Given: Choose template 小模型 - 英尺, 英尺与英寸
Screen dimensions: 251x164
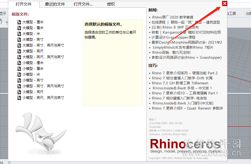Looking at the screenshot, I should click(x=43, y=98).
